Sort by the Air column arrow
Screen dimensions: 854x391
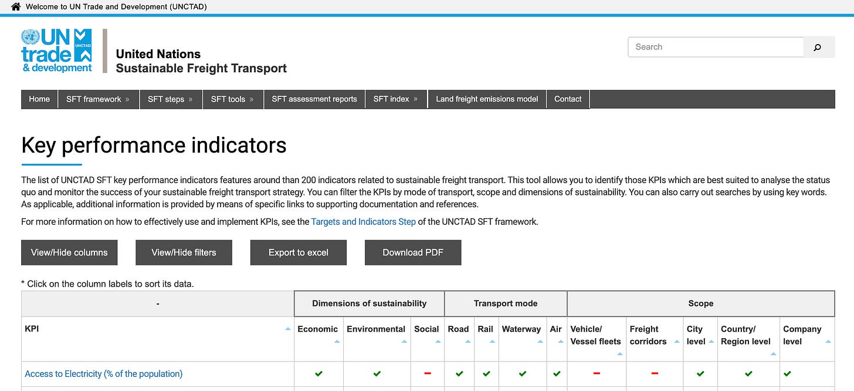point(561,342)
